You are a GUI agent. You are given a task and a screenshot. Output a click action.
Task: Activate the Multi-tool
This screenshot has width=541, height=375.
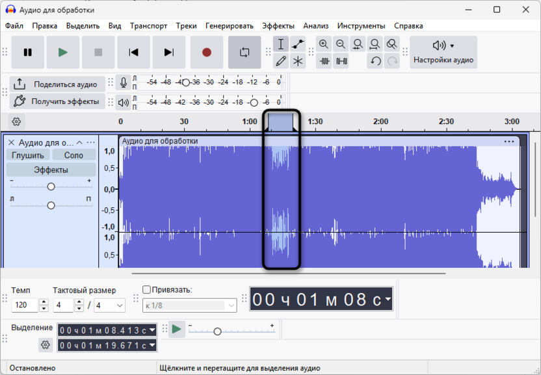pyautogui.click(x=298, y=62)
